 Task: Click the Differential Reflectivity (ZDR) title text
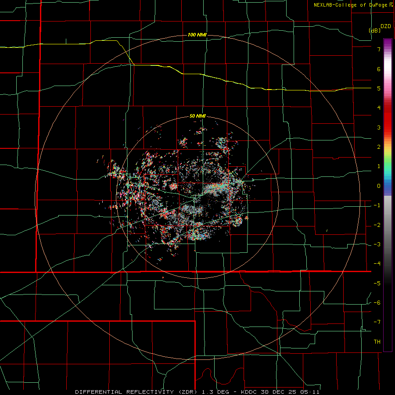(x=137, y=392)
